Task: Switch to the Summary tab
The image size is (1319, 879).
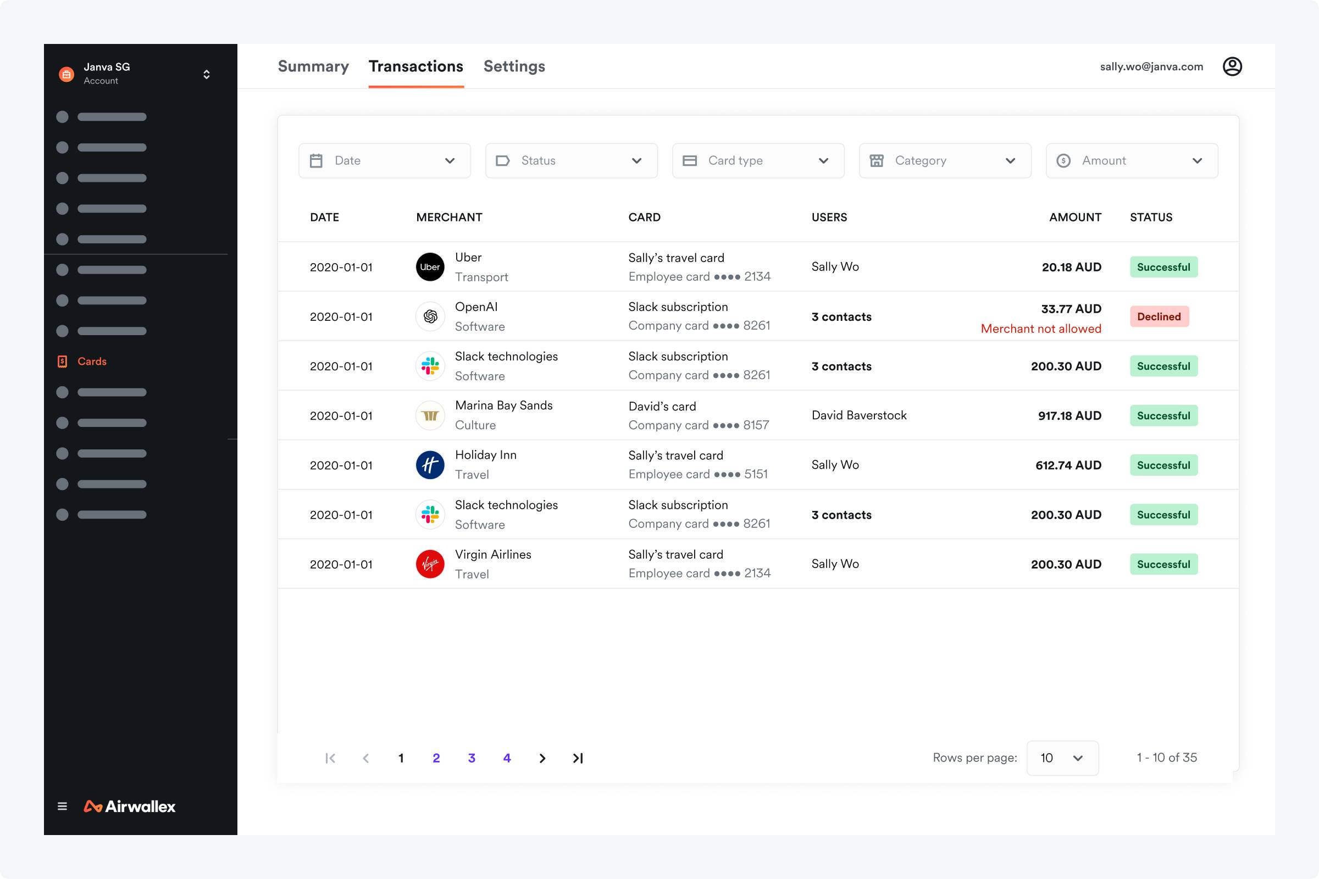Action: coord(313,66)
